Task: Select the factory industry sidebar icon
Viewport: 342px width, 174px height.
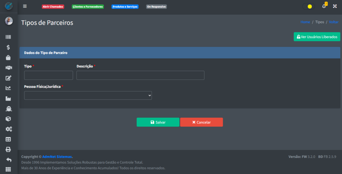Action: pyautogui.click(x=8, y=98)
